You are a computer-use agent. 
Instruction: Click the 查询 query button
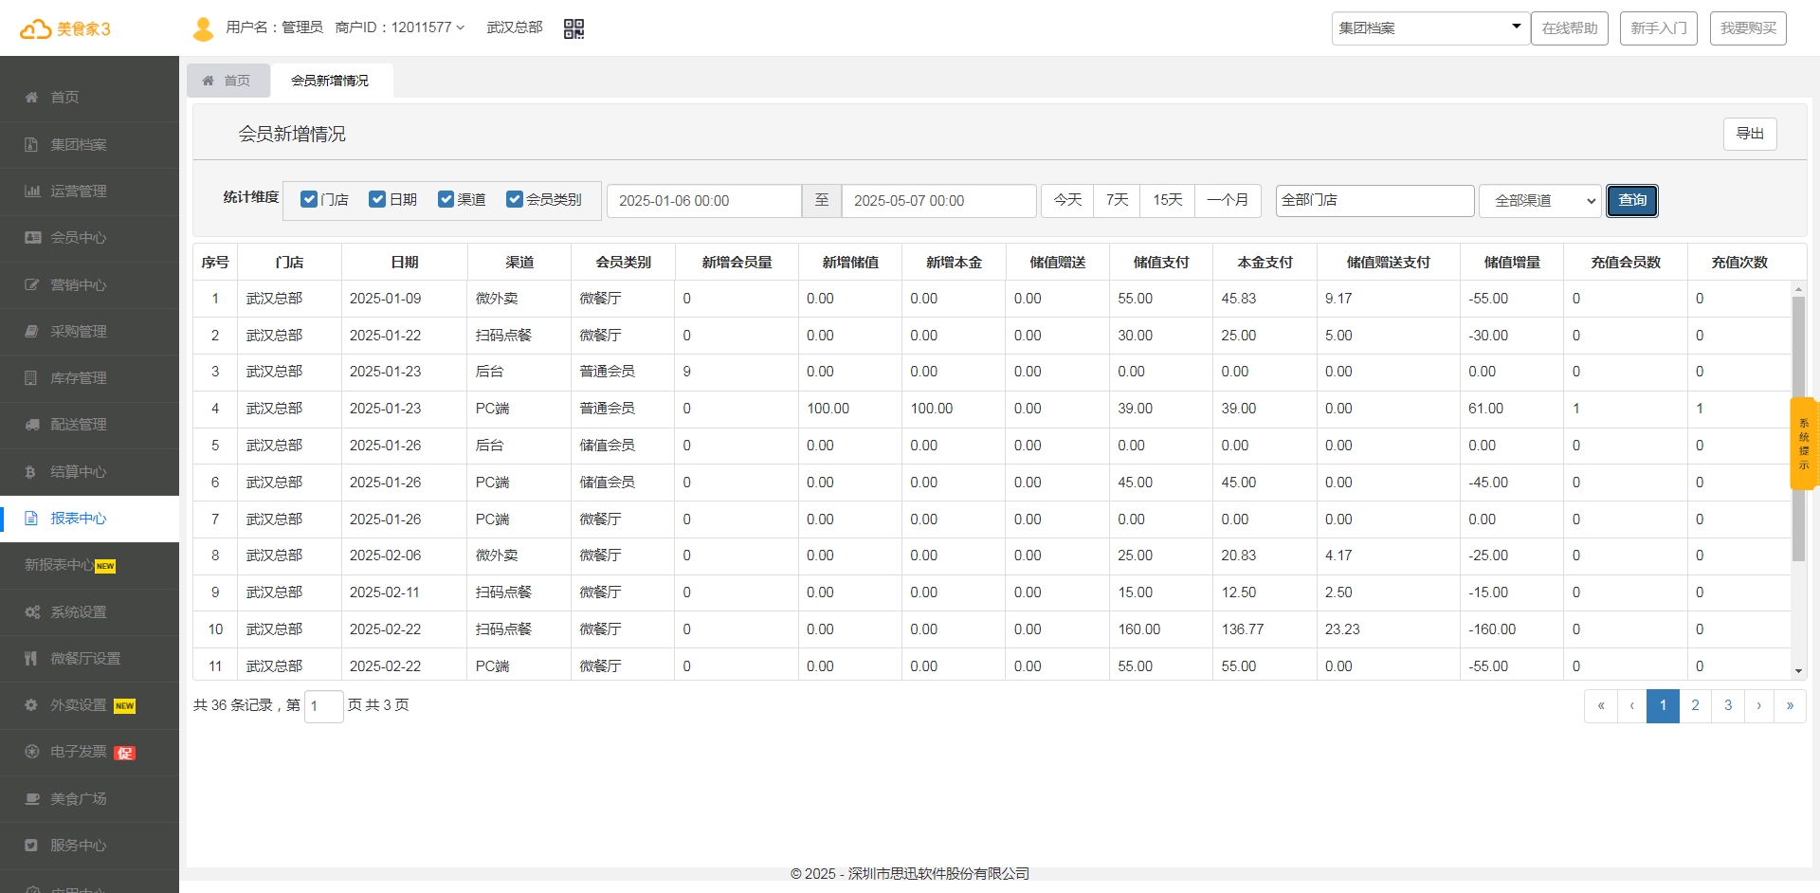(x=1632, y=201)
